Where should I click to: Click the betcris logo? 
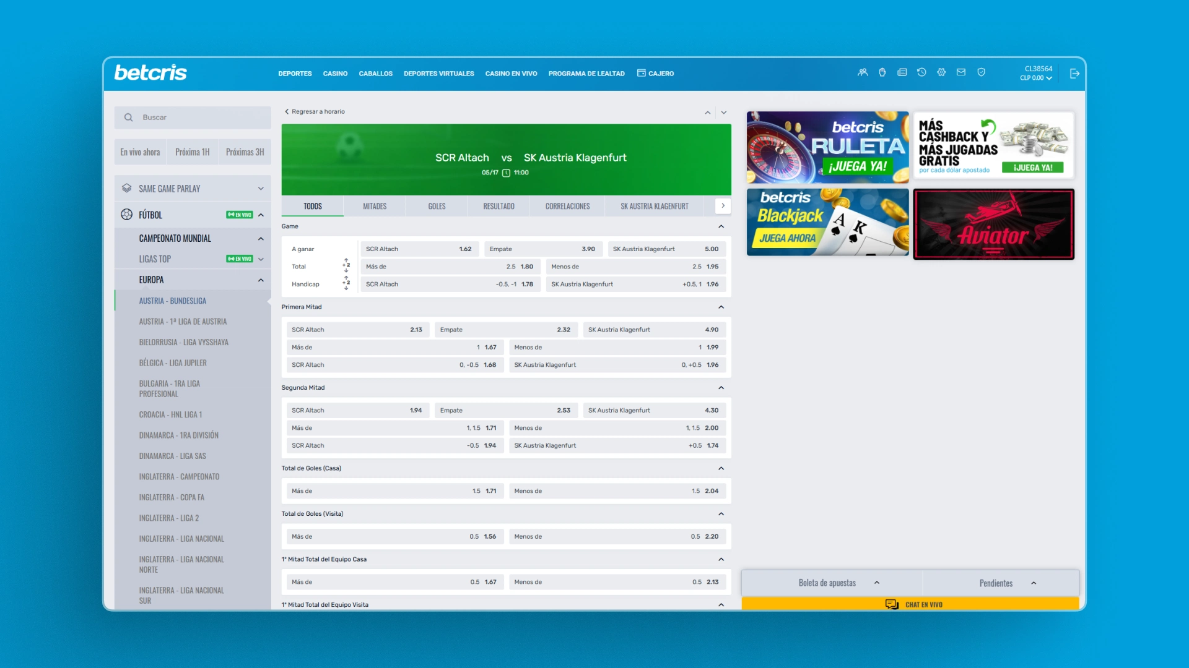[150, 73]
